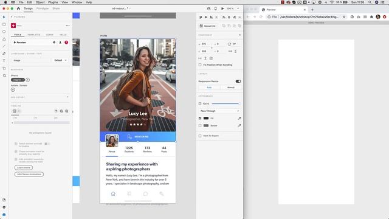389x219 pixels.
Task: Open the Plugins panel icon at bottom left
Action: tap(4, 215)
